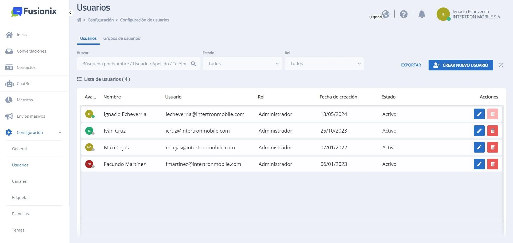Viewport: 513px width, 243px height.
Task: Open notifications bell icon
Action: [x=422, y=14]
